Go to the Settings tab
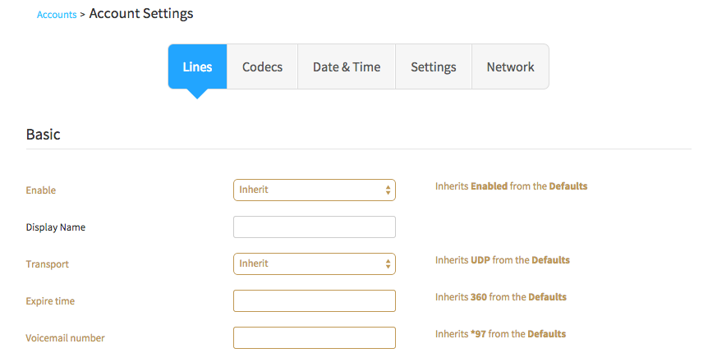Viewport: 717px width, 362px height. tap(434, 66)
